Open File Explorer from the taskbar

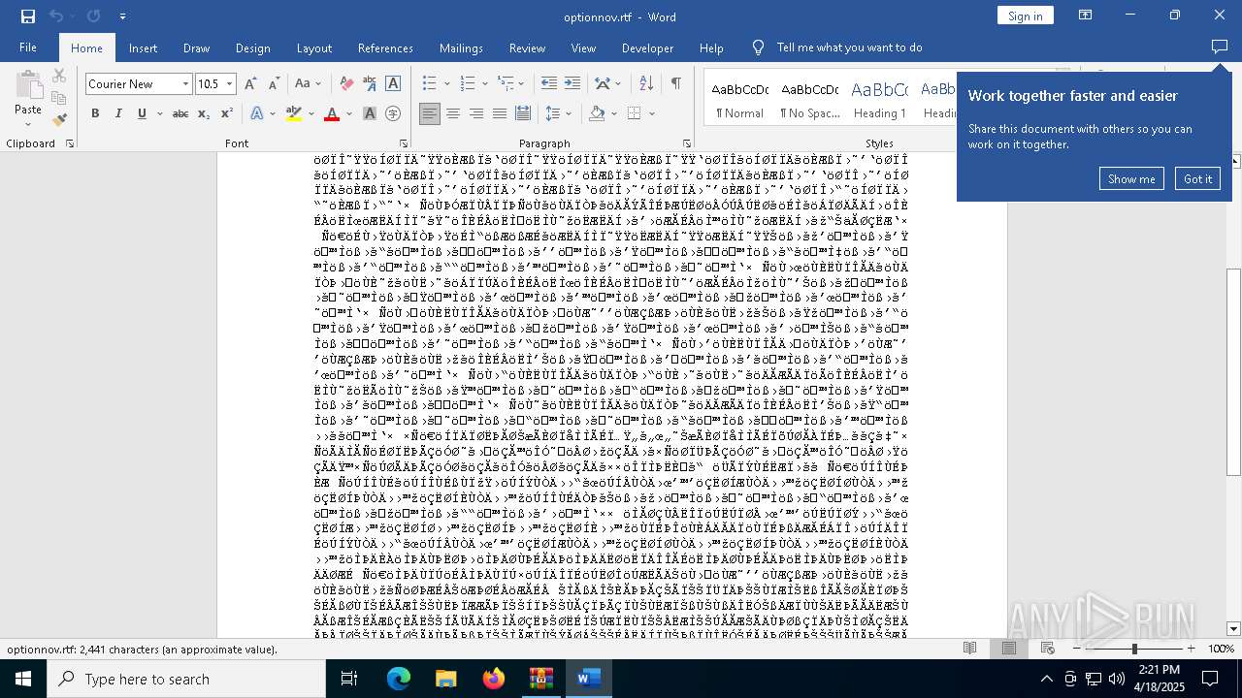click(446, 679)
